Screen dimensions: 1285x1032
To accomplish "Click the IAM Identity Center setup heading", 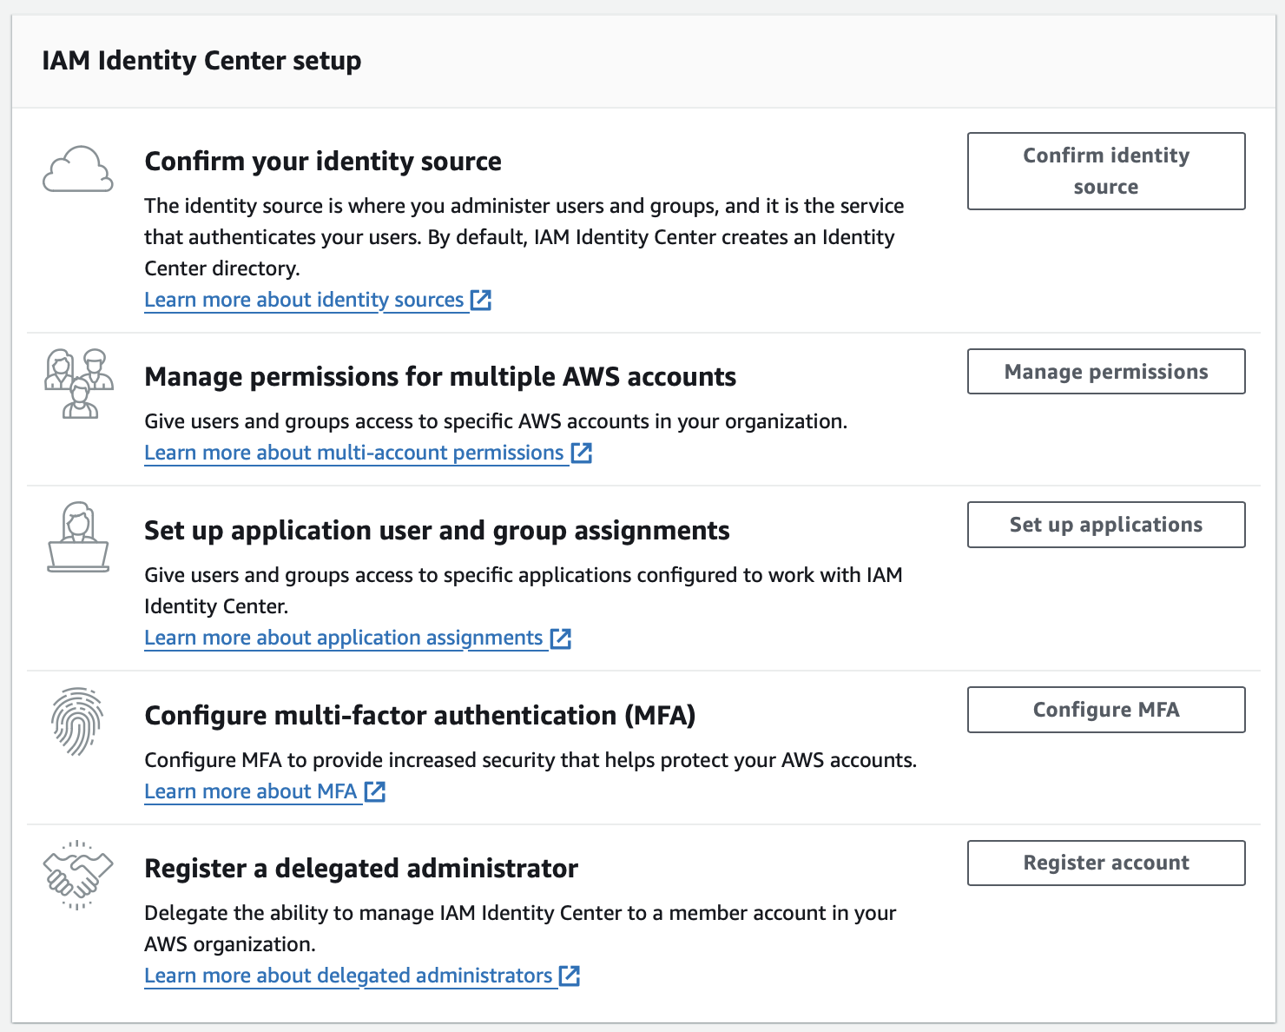I will pos(201,61).
